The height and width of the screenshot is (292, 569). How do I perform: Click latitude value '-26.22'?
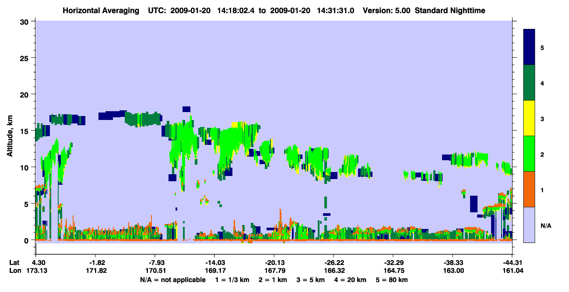333,262
